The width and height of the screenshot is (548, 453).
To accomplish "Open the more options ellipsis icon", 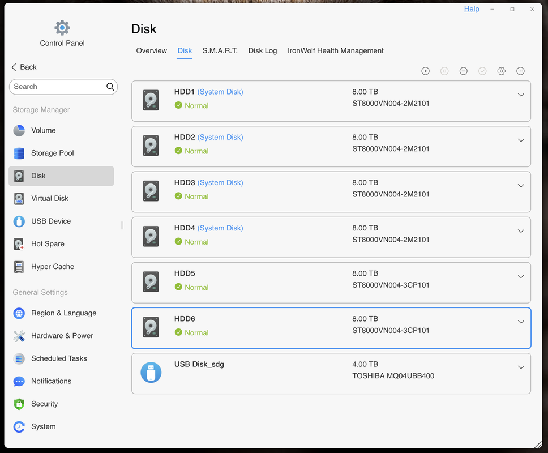I will [520, 71].
